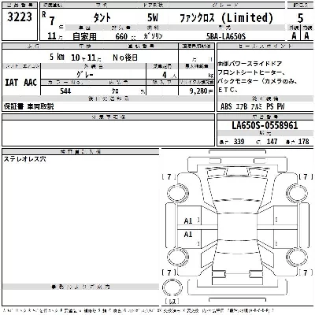
Task: Select the inspection text No後日
Action: click(125, 57)
